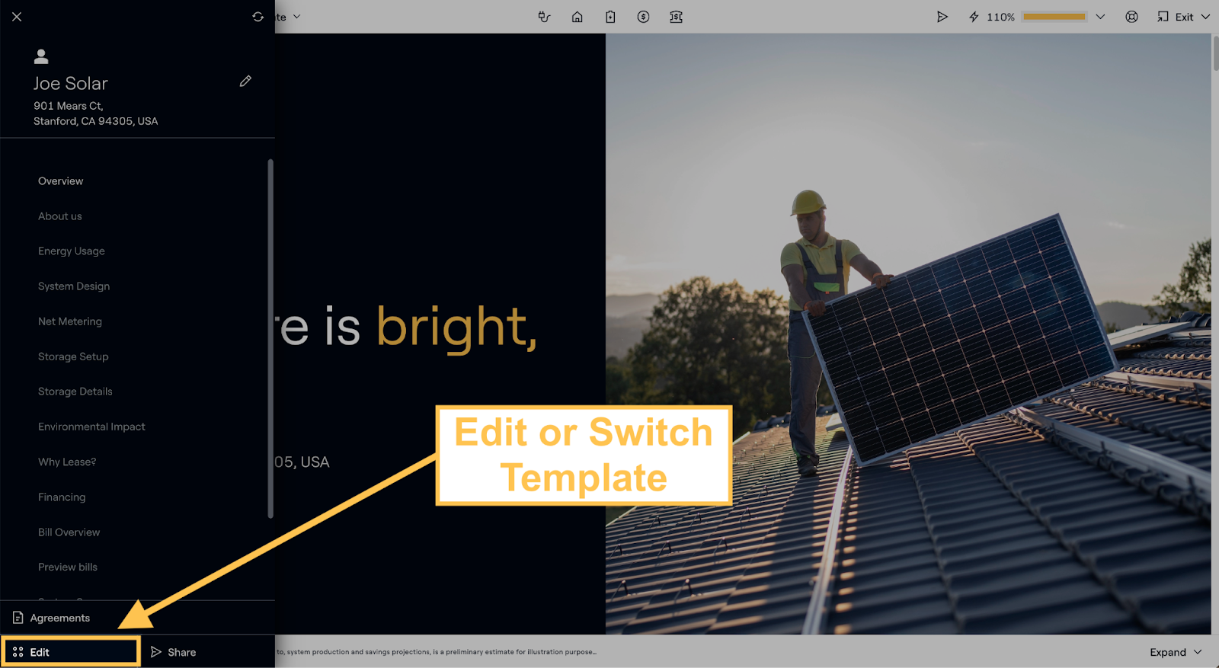Click the refresh sync icon

(258, 17)
